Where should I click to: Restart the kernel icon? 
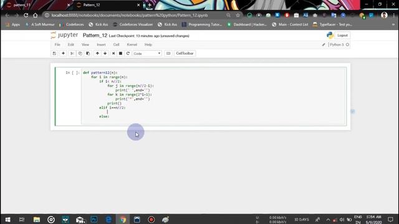tap(128, 54)
